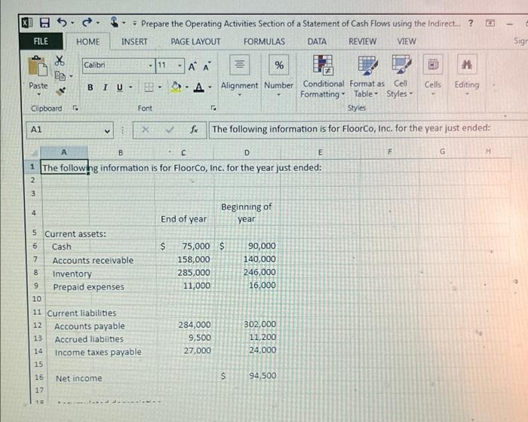Cut selection with scissors icon
528x422 pixels.
[x=60, y=61]
